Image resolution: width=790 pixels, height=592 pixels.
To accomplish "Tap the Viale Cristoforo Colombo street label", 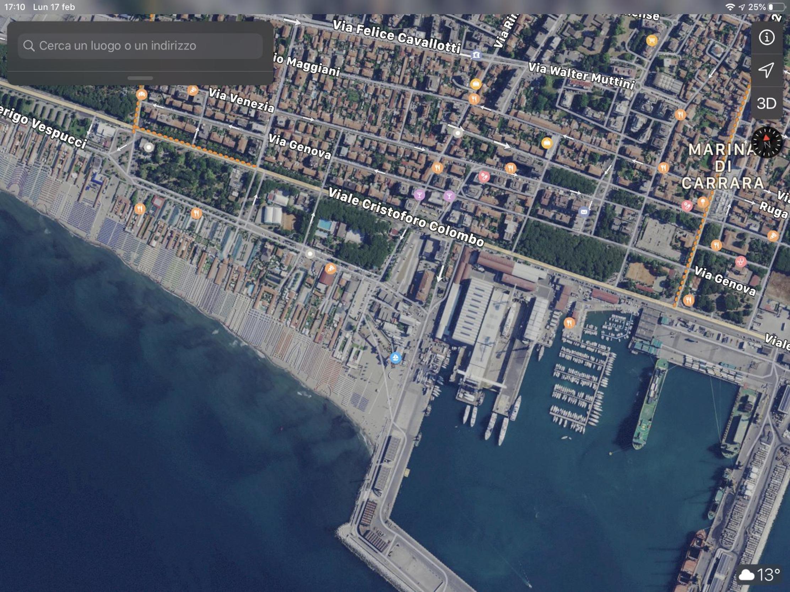I will coord(406,217).
